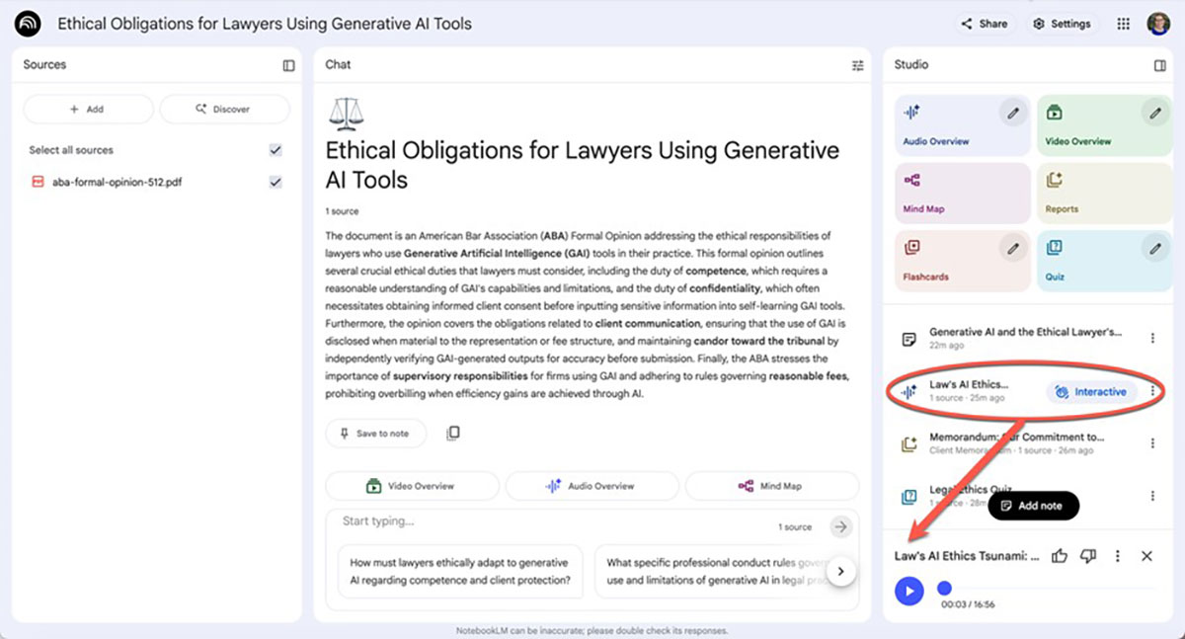Click the audio progress slider handle
Viewport: 1185px width, 639px height.
[x=944, y=588]
